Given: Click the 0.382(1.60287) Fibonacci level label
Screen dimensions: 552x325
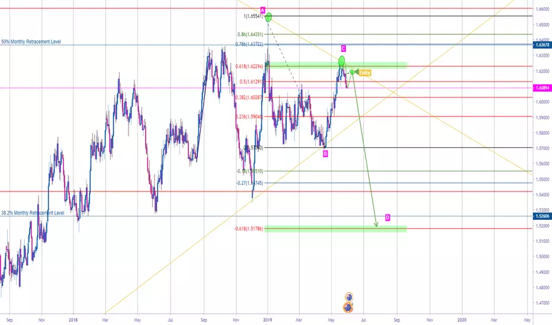Looking at the screenshot, I should (x=249, y=97).
